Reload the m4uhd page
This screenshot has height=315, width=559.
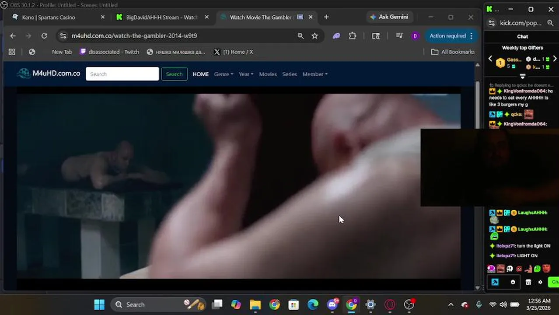coord(44,36)
